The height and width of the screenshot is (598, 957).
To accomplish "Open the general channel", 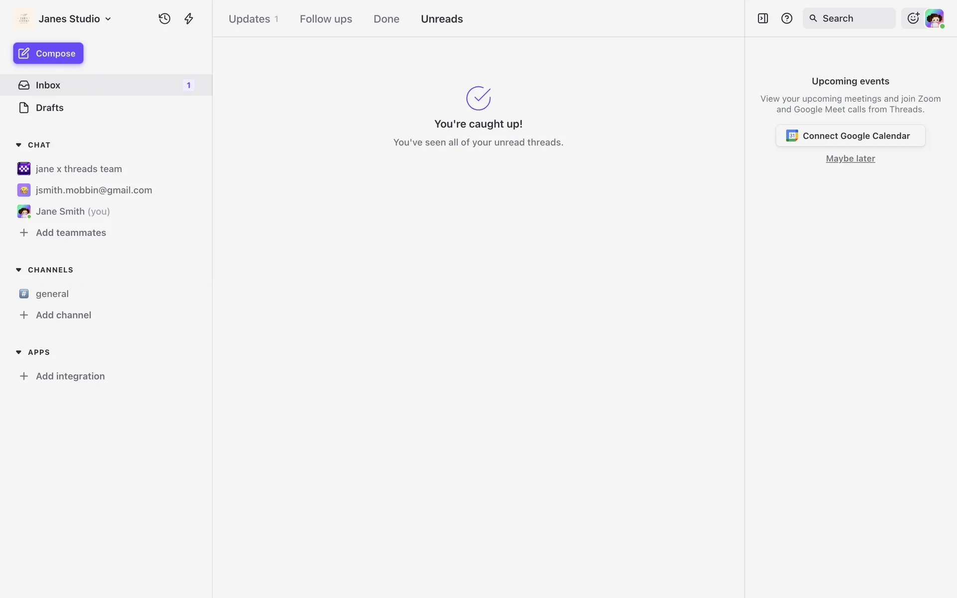I will 52,294.
